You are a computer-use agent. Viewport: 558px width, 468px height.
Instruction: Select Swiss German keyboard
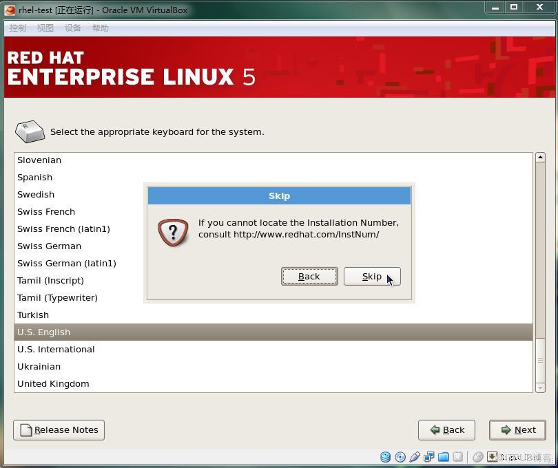pos(273,246)
